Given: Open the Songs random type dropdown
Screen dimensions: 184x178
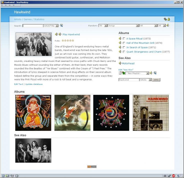Looking at the screenshot, I should (x=123, y=26).
